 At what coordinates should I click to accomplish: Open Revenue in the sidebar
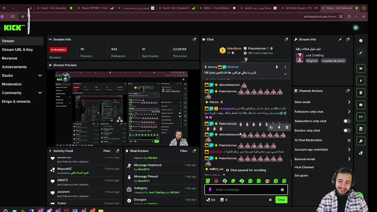(x=9, y=58)
